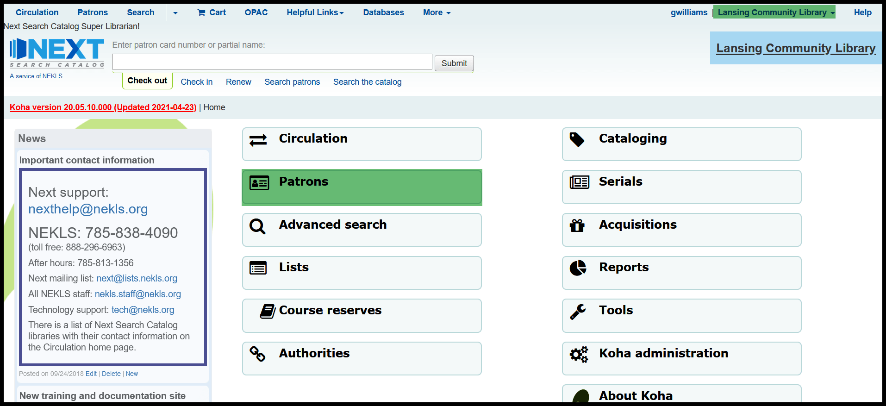Viewport: 886px width, 406px height.
Task: Open Patrons in the top menu bar
Action: (x=93, y=12)
